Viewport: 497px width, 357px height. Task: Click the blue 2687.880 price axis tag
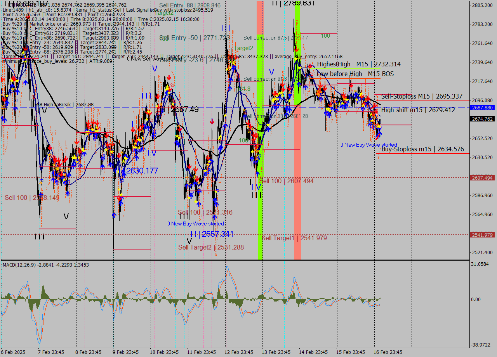point(482,107)
